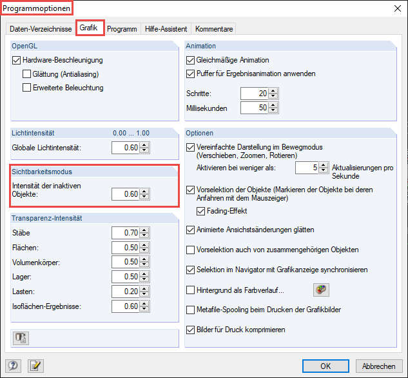
Task: Decrease Millisekunden with down arrow
Action: pyautogui.click(x=273, y=110)
